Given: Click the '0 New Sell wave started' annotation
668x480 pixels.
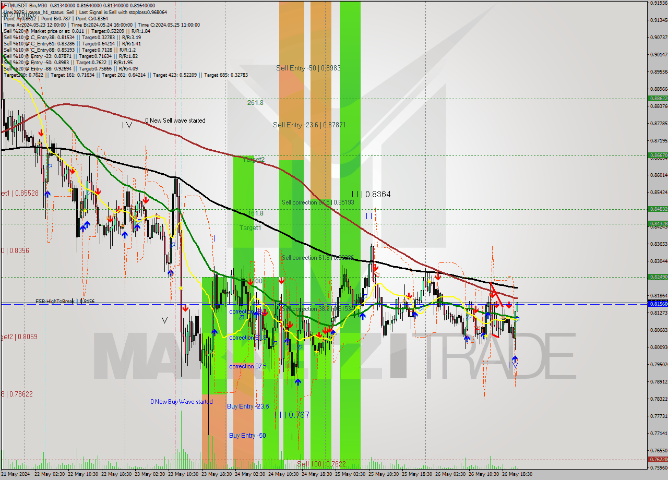Looking at the screenshot, I should 175,121.
